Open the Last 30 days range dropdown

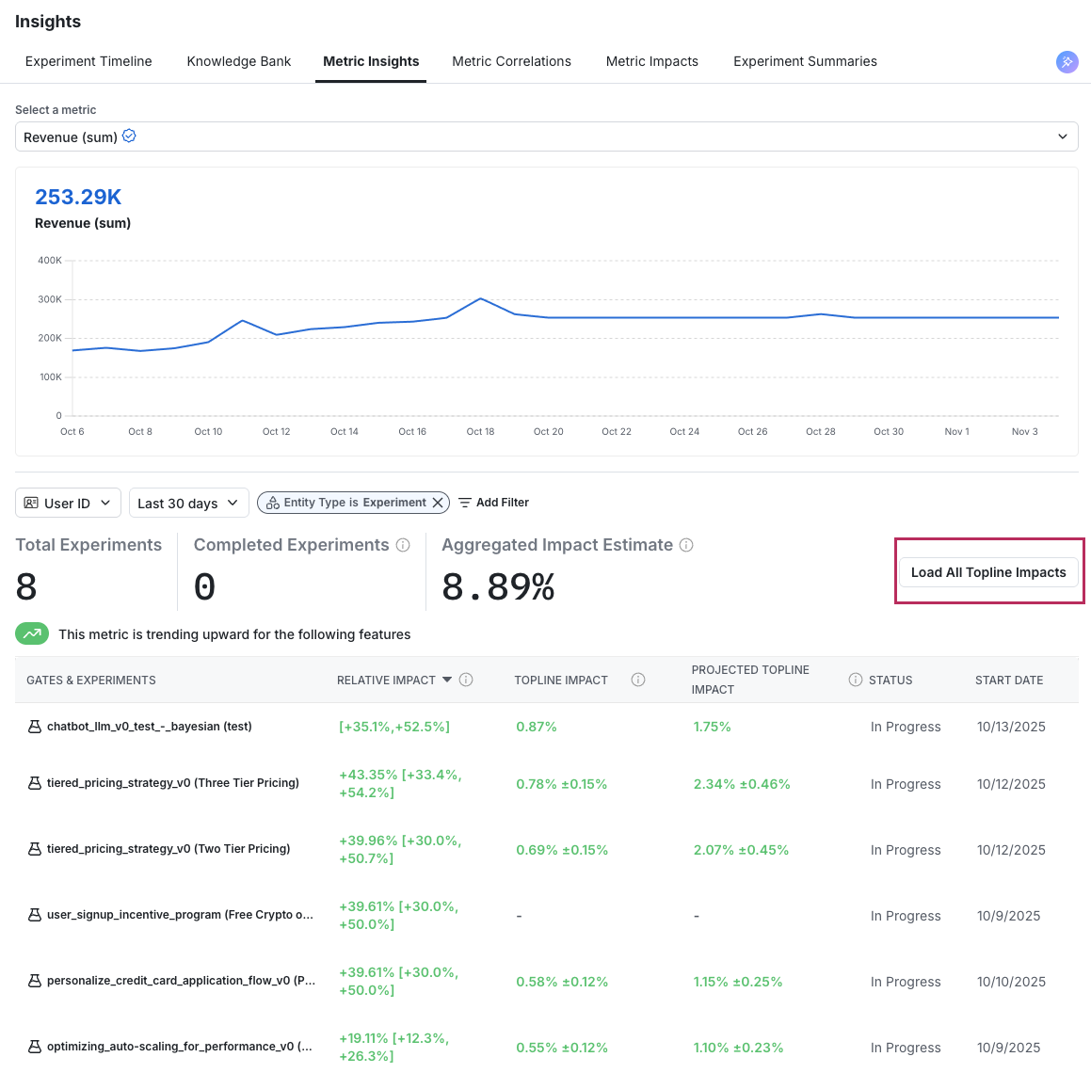click(188, 503)
